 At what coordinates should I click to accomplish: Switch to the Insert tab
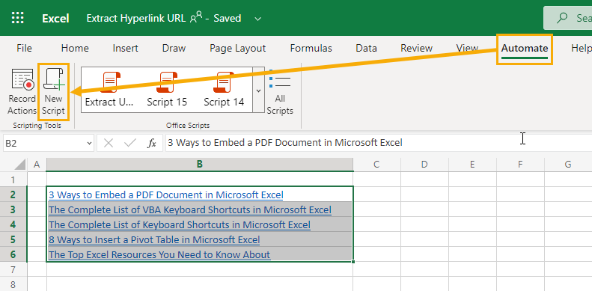(125, 49)
